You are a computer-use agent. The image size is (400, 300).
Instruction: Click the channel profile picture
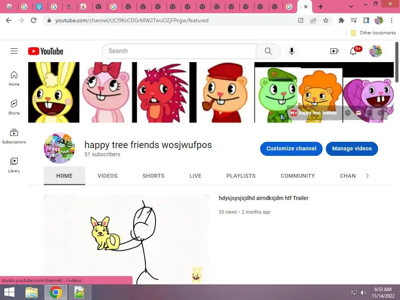click(59, 148)
